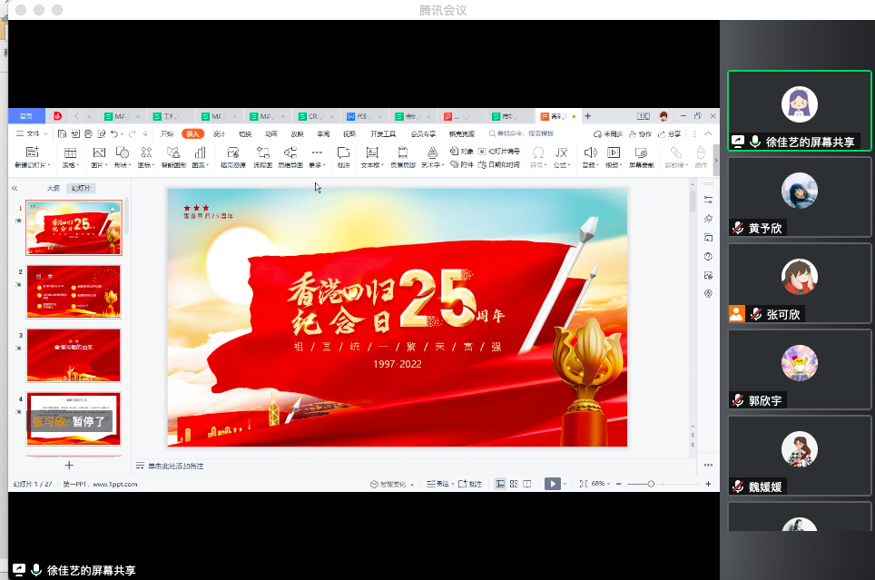The image size is (875, 580).
Task: Click the 分享 (Share) button
Action: (671, 133)
